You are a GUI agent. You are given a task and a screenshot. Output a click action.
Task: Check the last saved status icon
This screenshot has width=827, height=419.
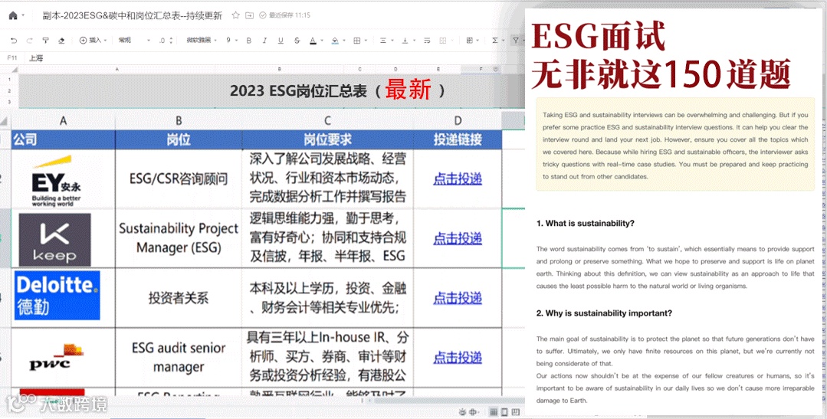click(263, 15)
